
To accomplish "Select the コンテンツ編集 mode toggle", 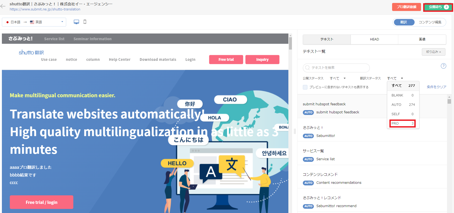I will [x=430, y=22].
